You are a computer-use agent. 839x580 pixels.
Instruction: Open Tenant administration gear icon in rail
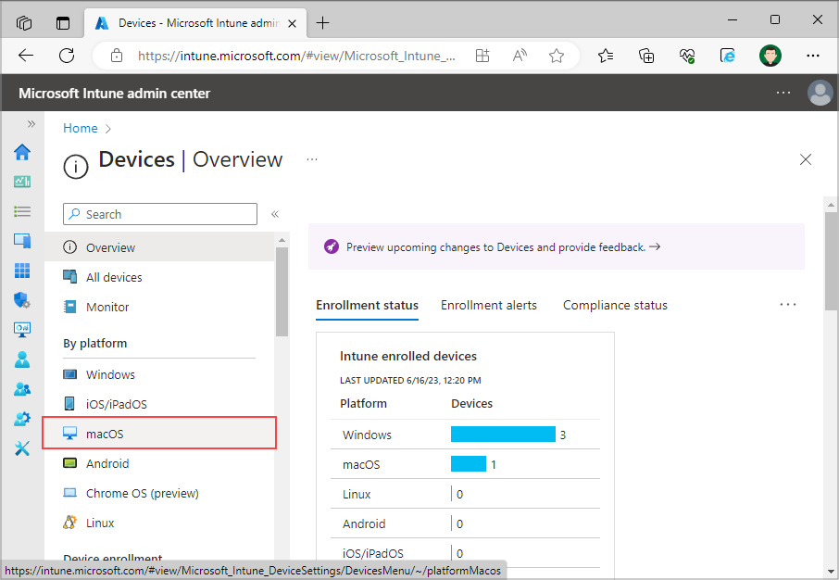(x=22, y=418)
